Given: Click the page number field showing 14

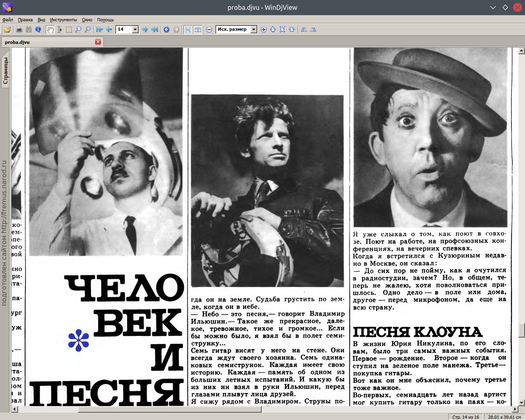Looking at the screenshot, I should 124,30.
